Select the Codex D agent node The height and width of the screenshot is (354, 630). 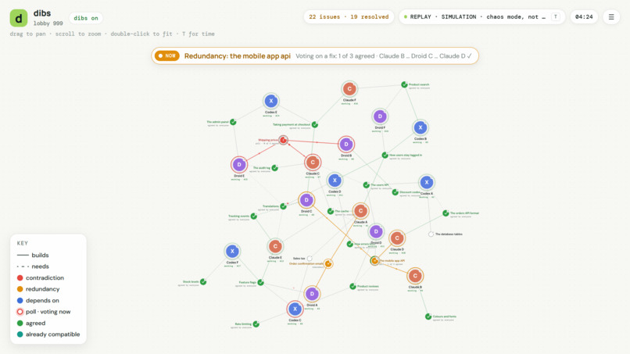(335, 181)
